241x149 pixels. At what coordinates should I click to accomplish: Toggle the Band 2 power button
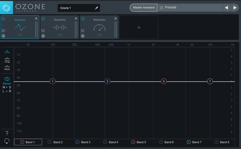pos(49,142)
